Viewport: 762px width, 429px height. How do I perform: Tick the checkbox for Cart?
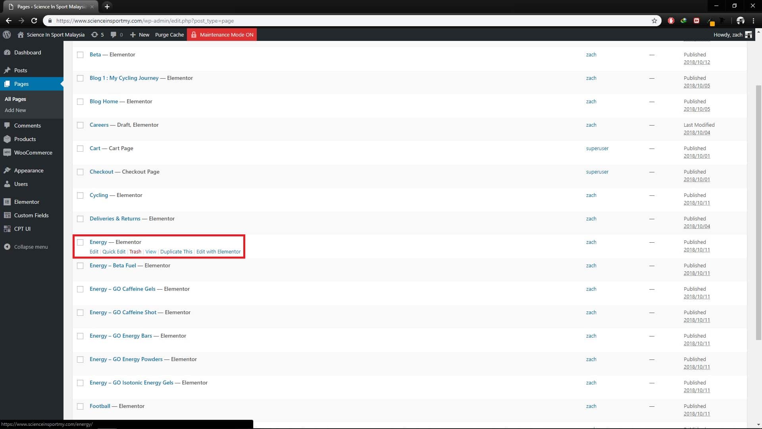pyautogui.click(x=80, y=149)
